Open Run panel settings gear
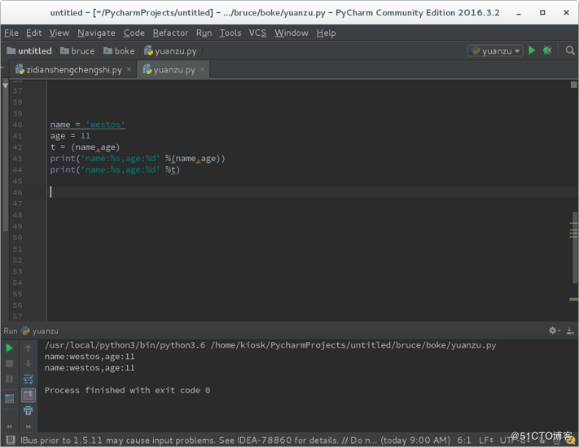 click(x=554, y=331)
